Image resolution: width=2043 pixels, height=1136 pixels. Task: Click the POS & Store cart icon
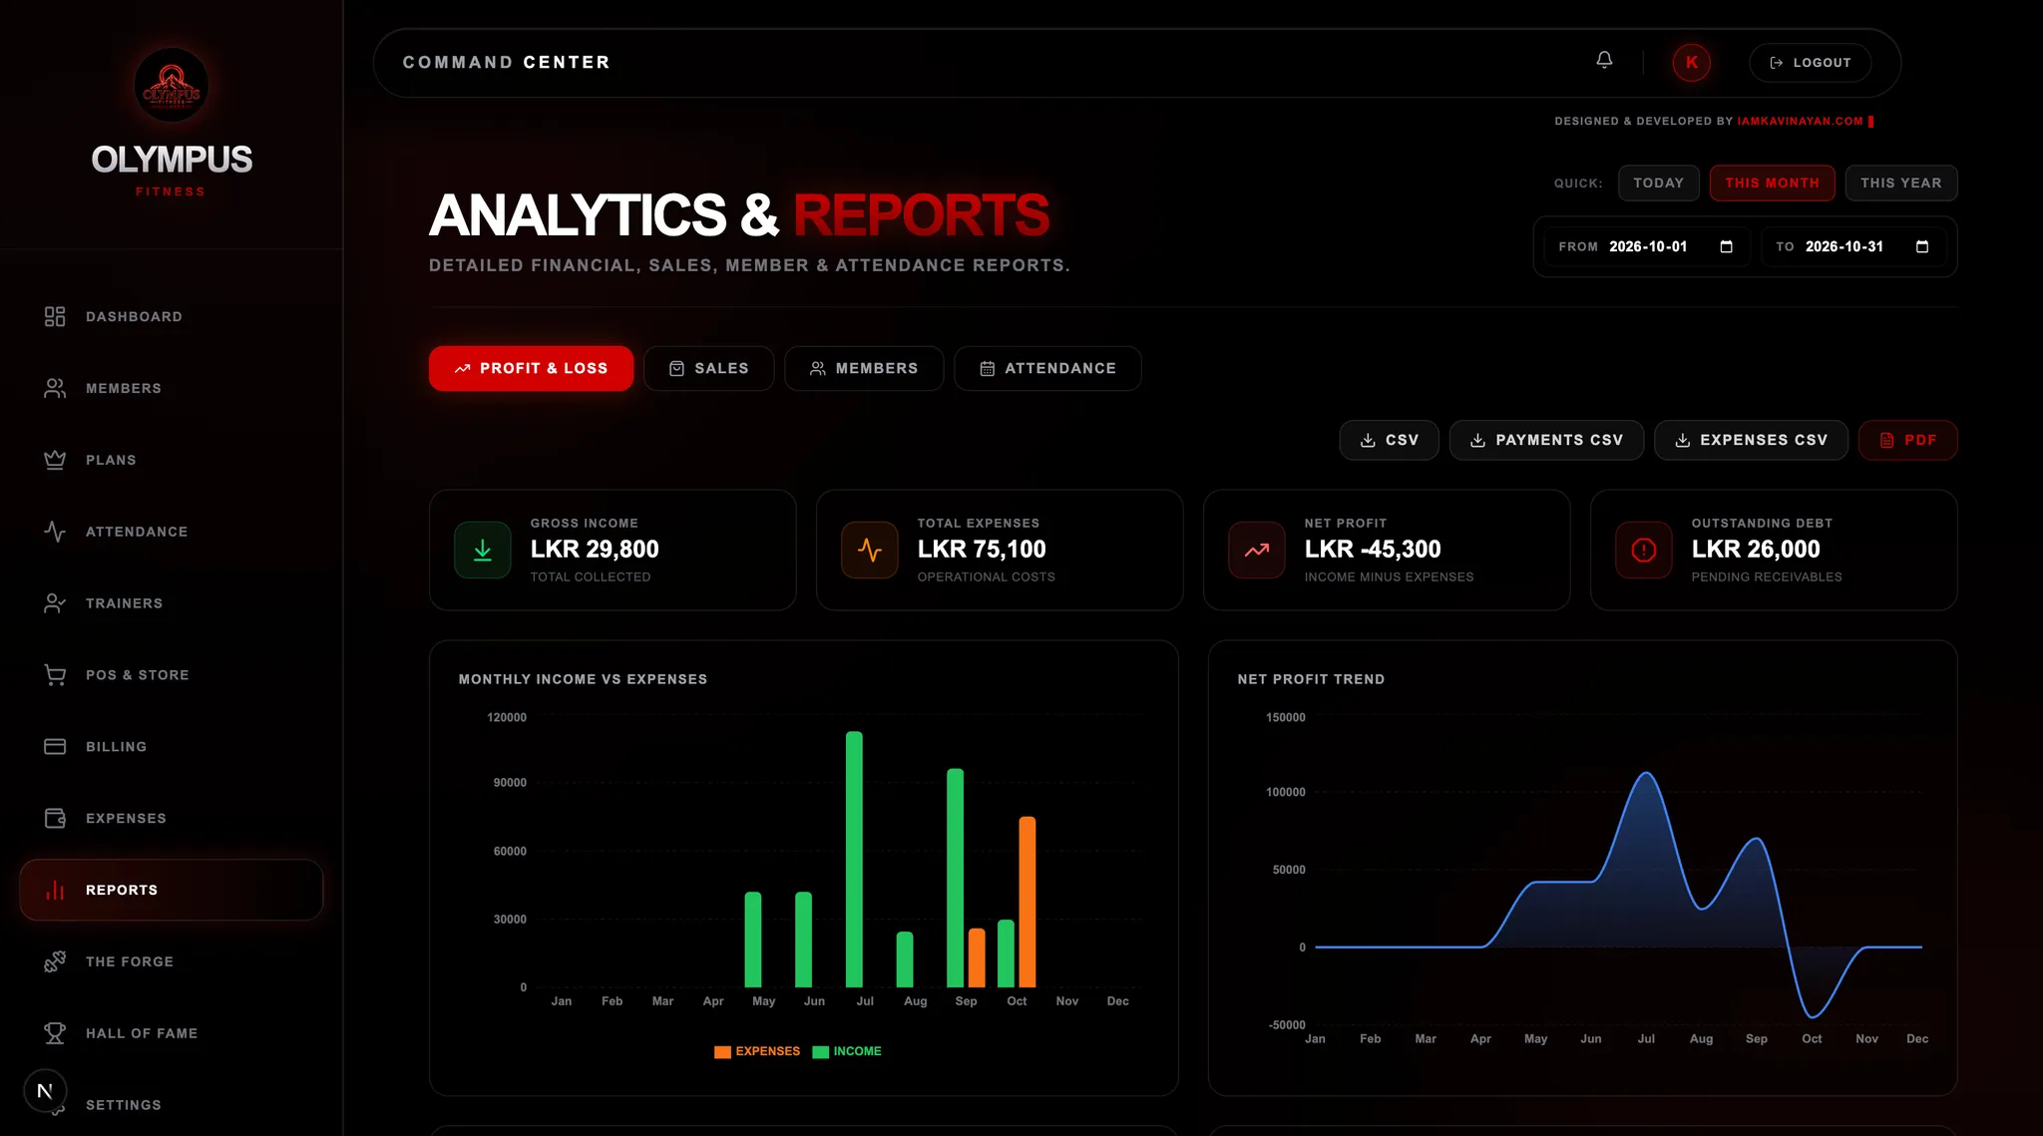(55, 675)
